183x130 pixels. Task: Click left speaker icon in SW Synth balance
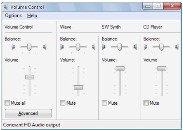click(104, 47)
